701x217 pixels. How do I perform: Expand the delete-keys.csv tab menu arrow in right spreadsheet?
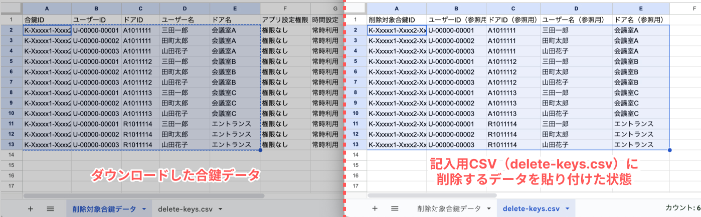[x=567, y=208]
